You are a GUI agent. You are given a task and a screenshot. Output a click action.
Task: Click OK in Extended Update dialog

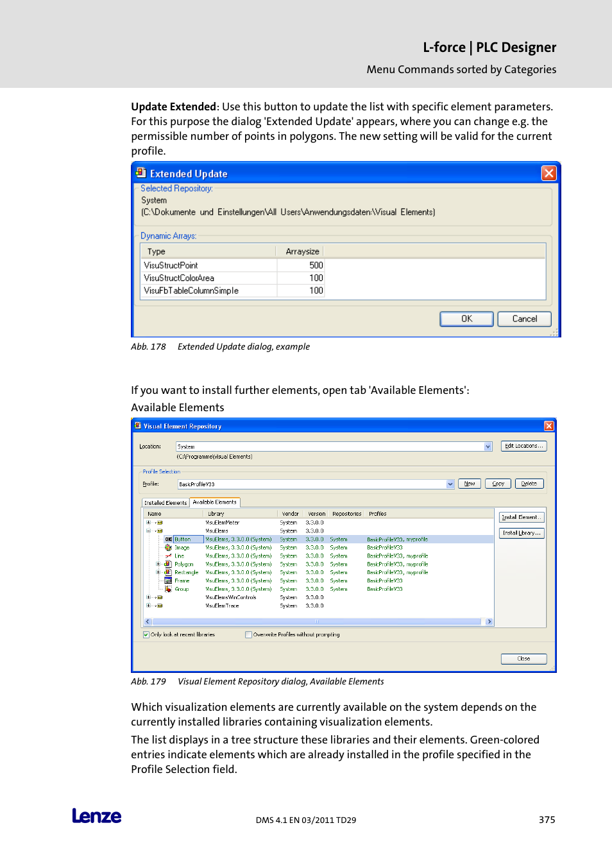[x=466, y=319]
